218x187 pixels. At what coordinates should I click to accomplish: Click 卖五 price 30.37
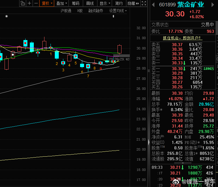pos(177,45)
